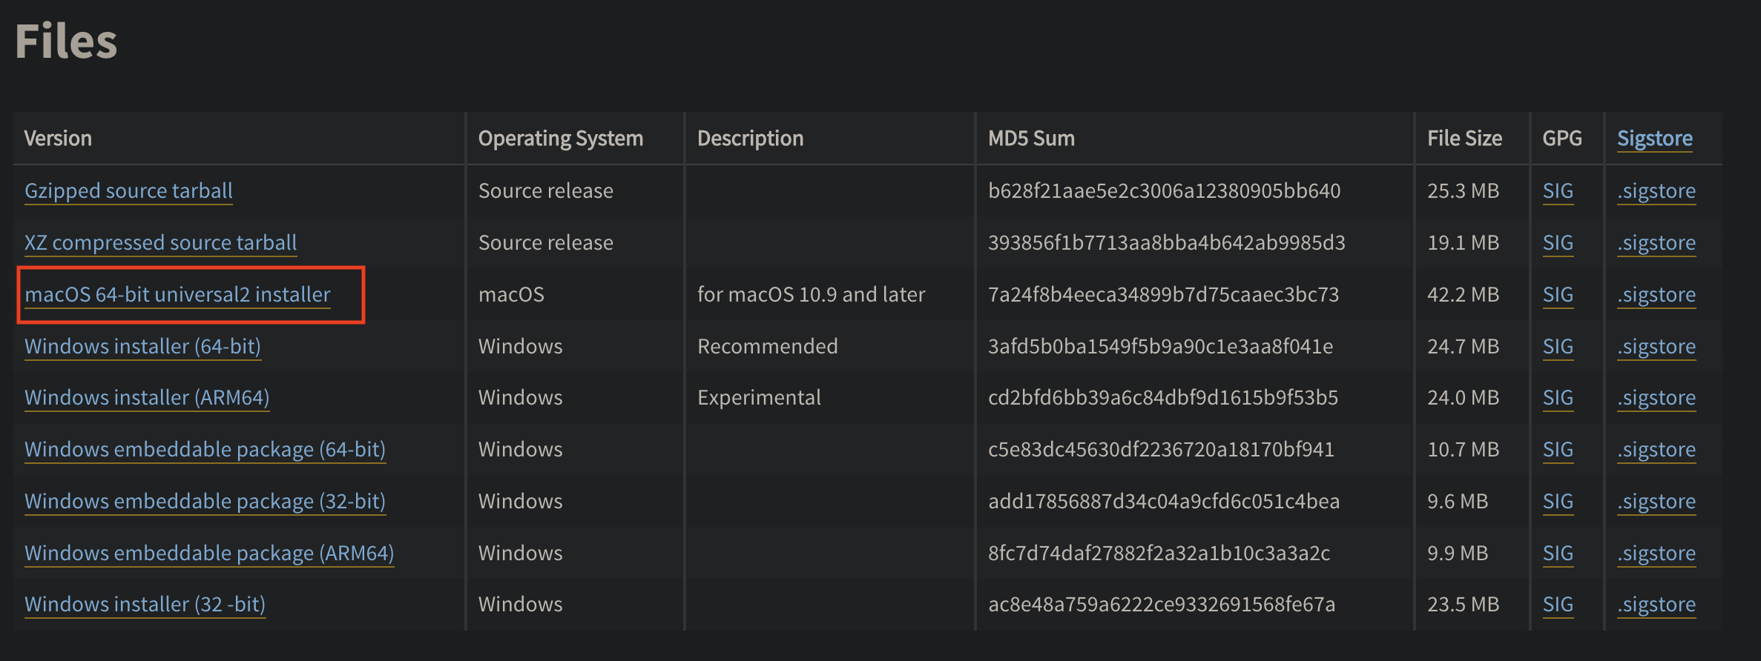Open SIG for Windows installer (32-bit)
Screen dimensions: 1761x661
coord(1558,605)
